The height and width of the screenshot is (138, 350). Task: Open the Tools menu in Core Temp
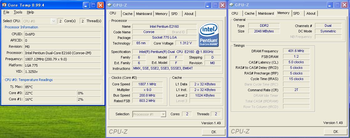[x=18, y=12]
